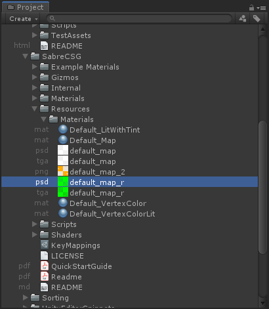The width and height of the screenshot is (269, 309).
Task: Collapse the Resources folder
Action: click(34, 109)
